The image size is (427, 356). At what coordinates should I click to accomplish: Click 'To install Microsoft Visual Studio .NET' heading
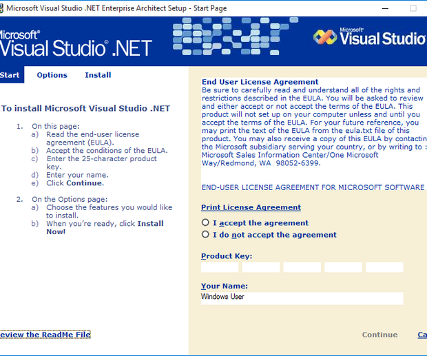click(85, 108)
